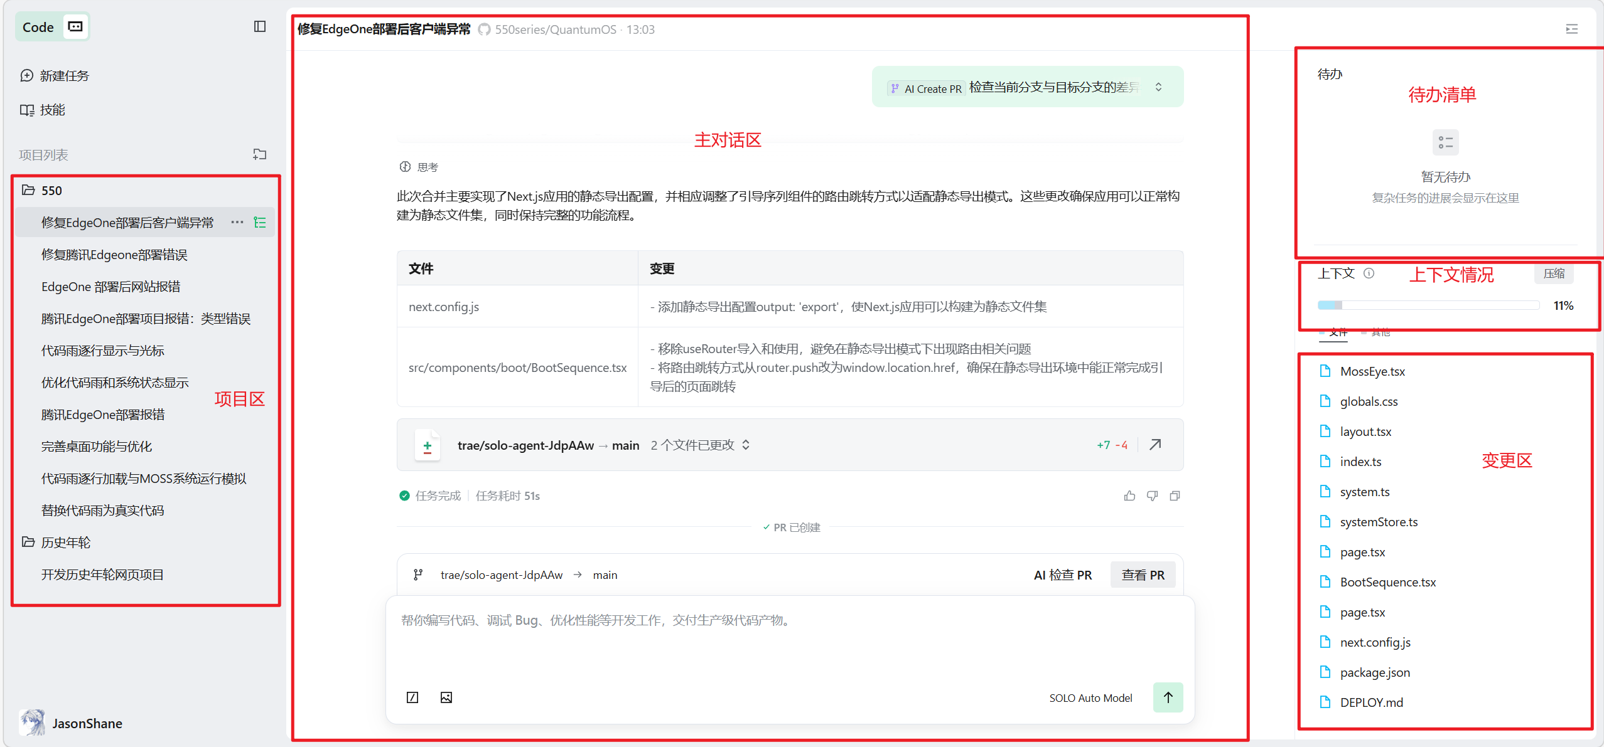Open the thumbs up feedback icon
This screenshot has height=747, width=1604.
[1129, 496]
